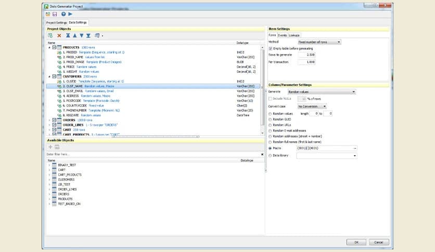Open help via blue question mark icon
Viewport: 435px width, 252px height.
click(x=63, y=14)
